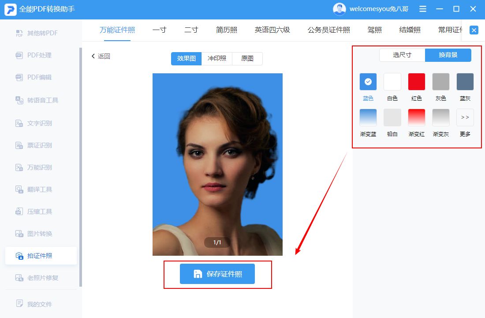Click the 其他转PDF sidebar icon
The width and height of the screenshot is (485, 318).
(19, 33)
